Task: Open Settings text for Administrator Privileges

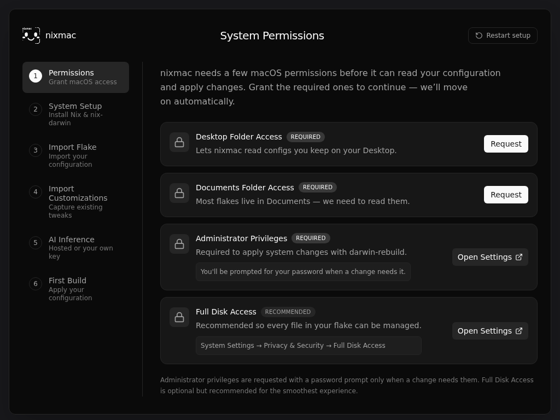Action: pos(485,257)
